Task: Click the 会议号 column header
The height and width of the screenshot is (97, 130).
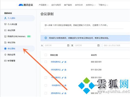Action: (94, 55)
